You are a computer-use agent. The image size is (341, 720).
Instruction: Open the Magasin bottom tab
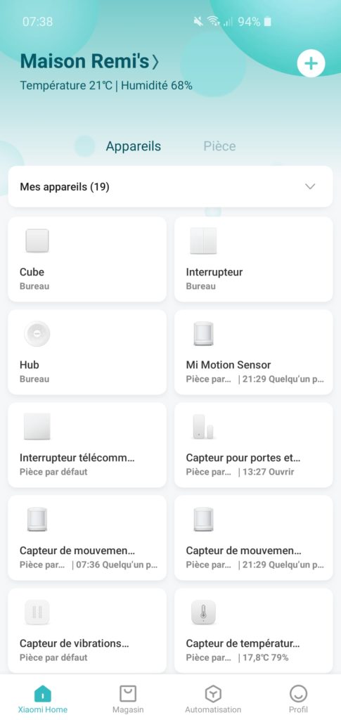pos(127,700)
